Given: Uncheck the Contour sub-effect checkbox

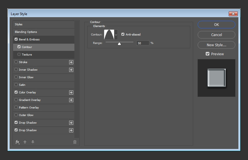Looking at the screenshot, I should tap(19, 47).
